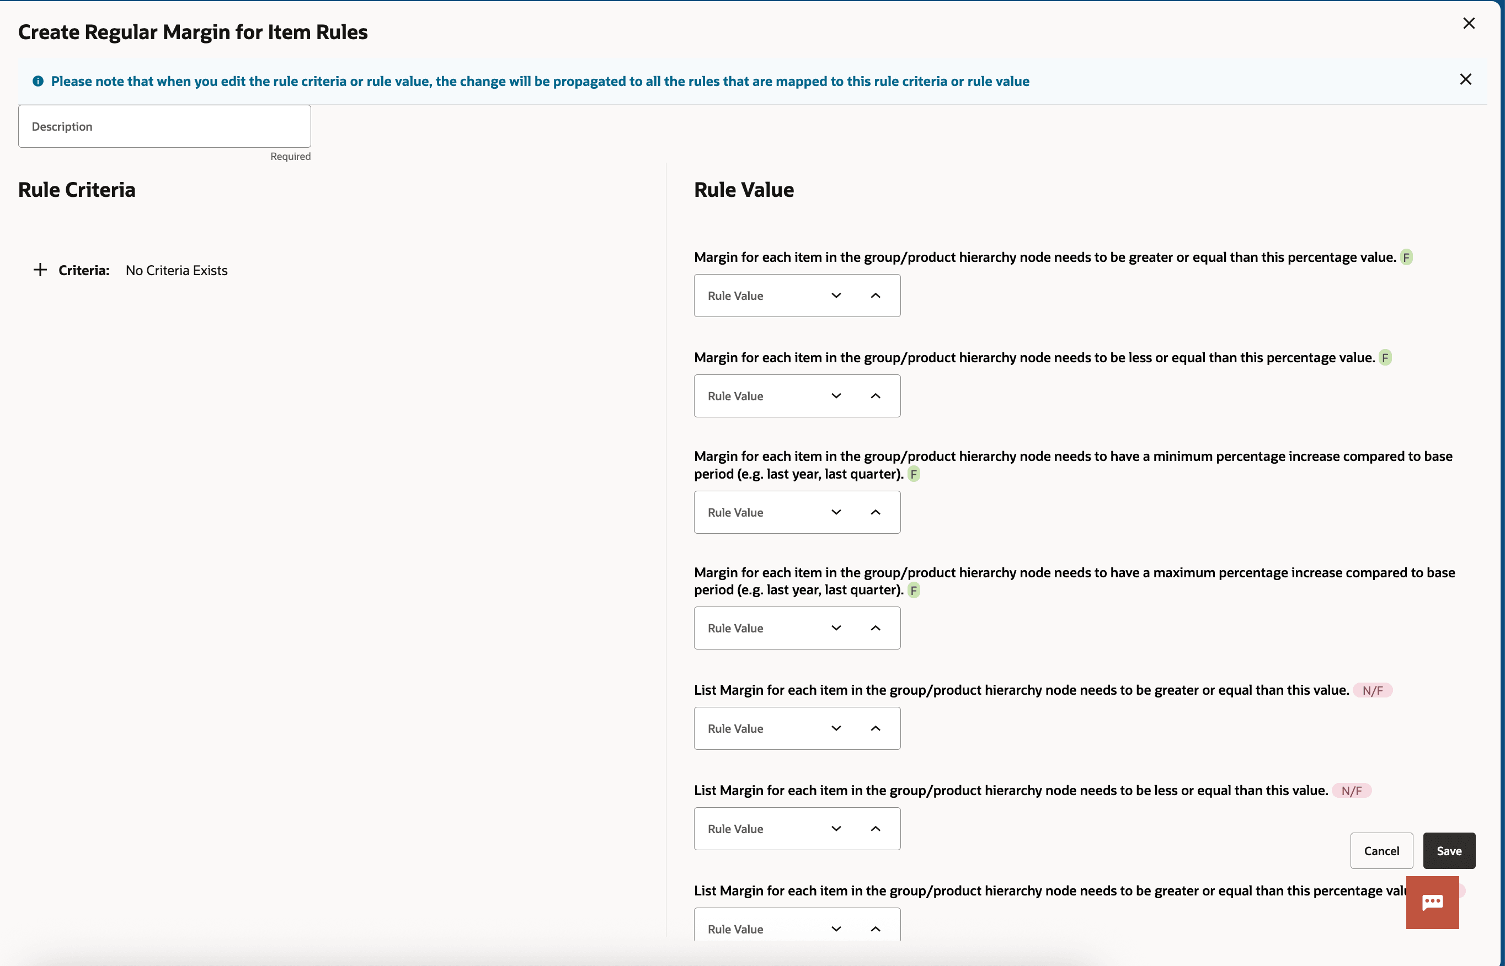Close the Create Regular Margin dialog
The width and height of the screenshot is (1505, 966).
(x=1469, y=24)
